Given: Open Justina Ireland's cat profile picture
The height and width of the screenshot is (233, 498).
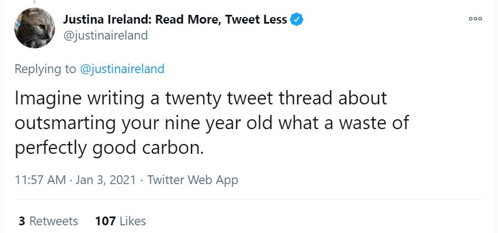Looking at the screenshot, I should pyautogui.click(x=34, y=28).
